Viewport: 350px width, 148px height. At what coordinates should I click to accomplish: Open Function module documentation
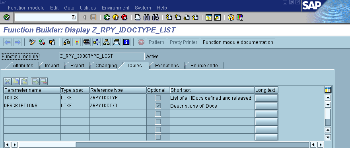coord(238,42)
